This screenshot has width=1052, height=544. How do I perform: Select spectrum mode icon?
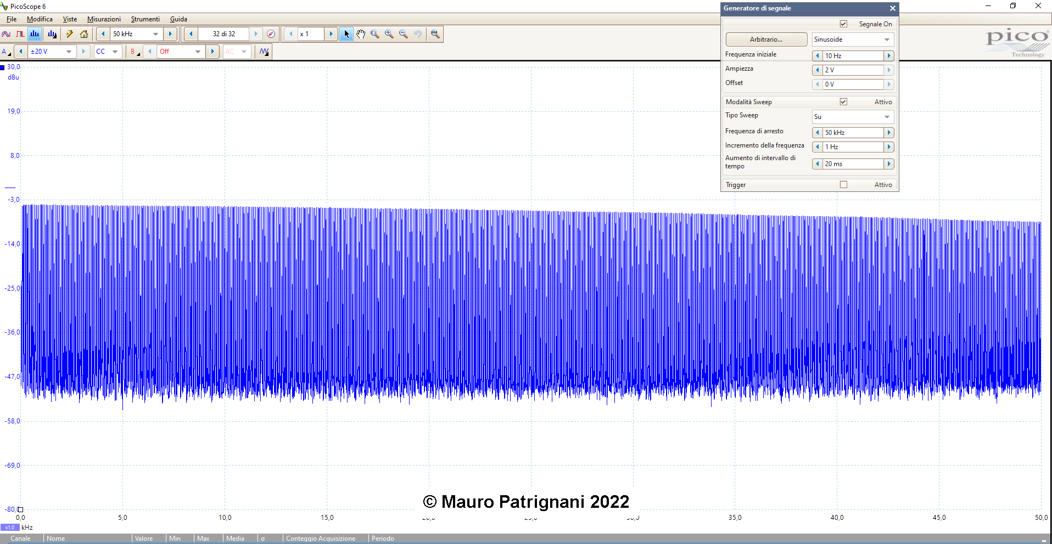(x=35, y=34)
